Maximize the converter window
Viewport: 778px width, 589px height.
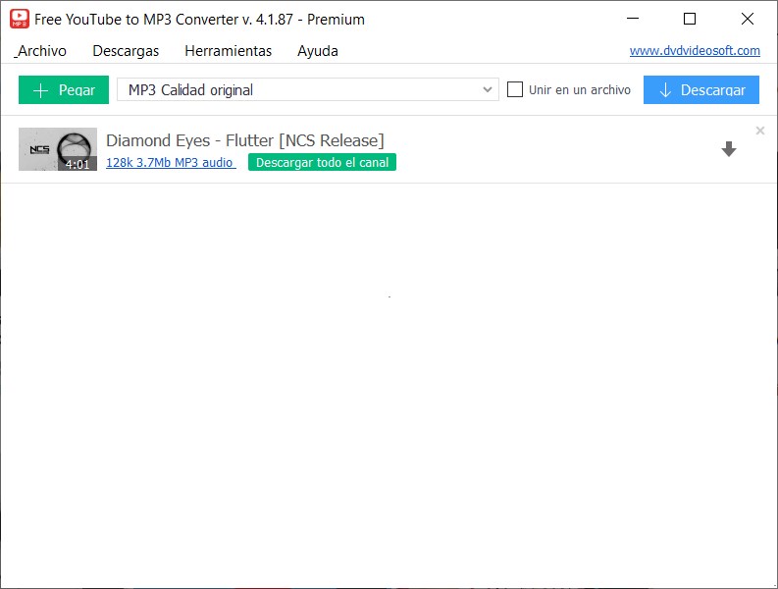pos(689,19)
